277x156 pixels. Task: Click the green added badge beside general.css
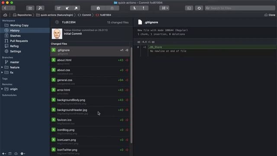54,80
